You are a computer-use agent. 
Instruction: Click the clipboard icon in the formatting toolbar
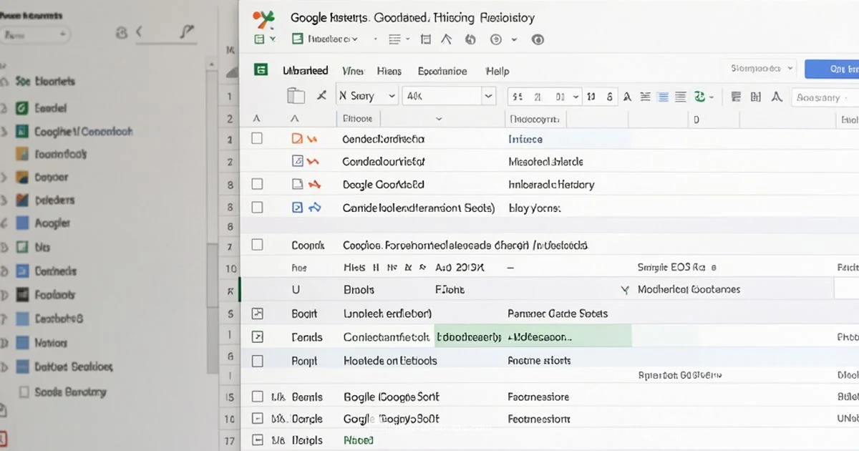(295, 96)
